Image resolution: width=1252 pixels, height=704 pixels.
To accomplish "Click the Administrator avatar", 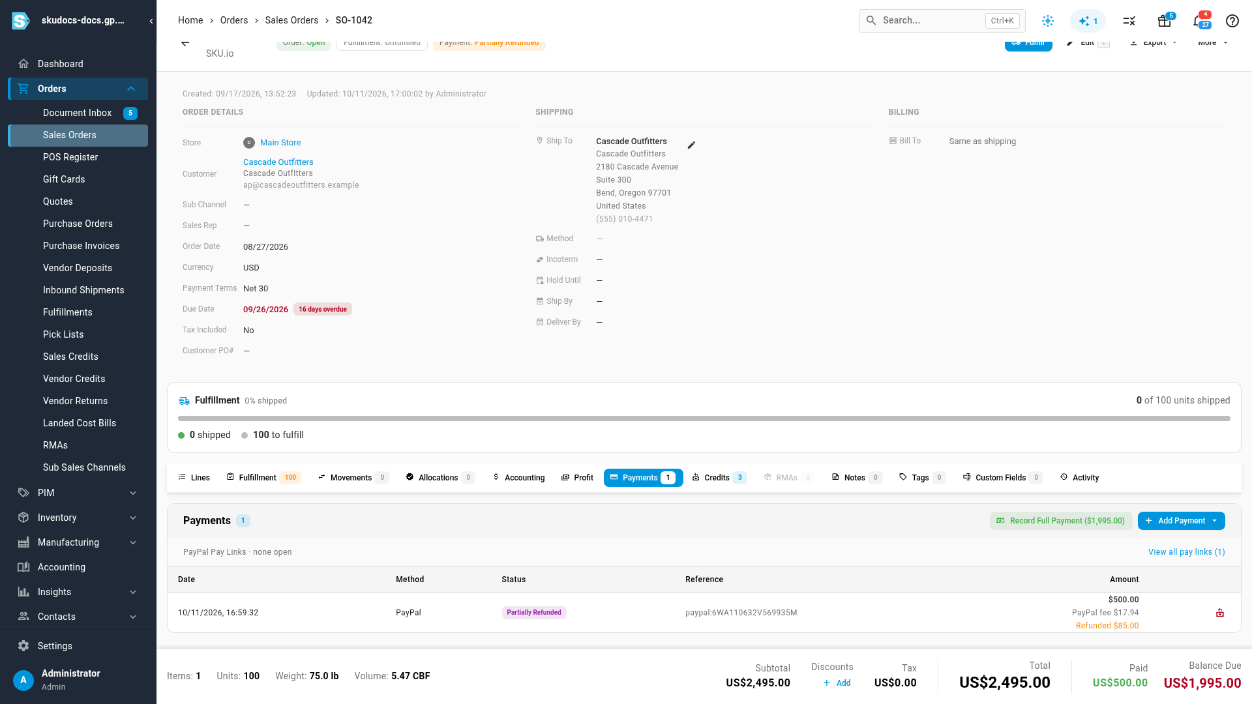I will (23, 680).
